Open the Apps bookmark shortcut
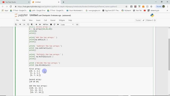Screen dimensions: 170x96 [5, 11]
